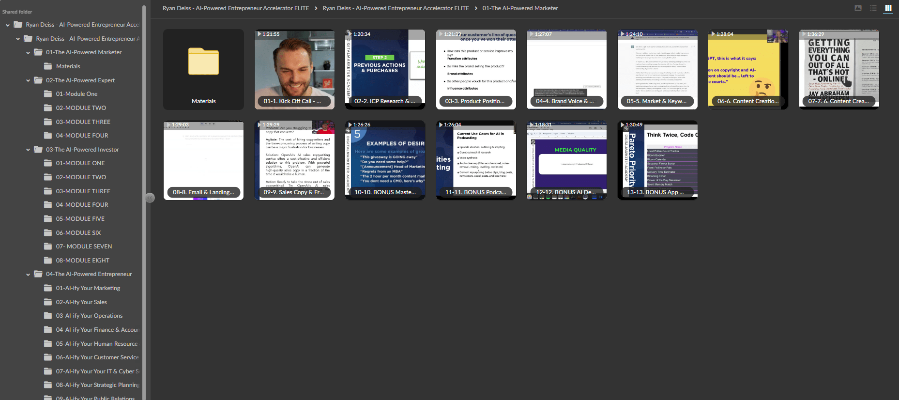Click folder icon of 02-The AI-Powered Expert

[38, 80]
